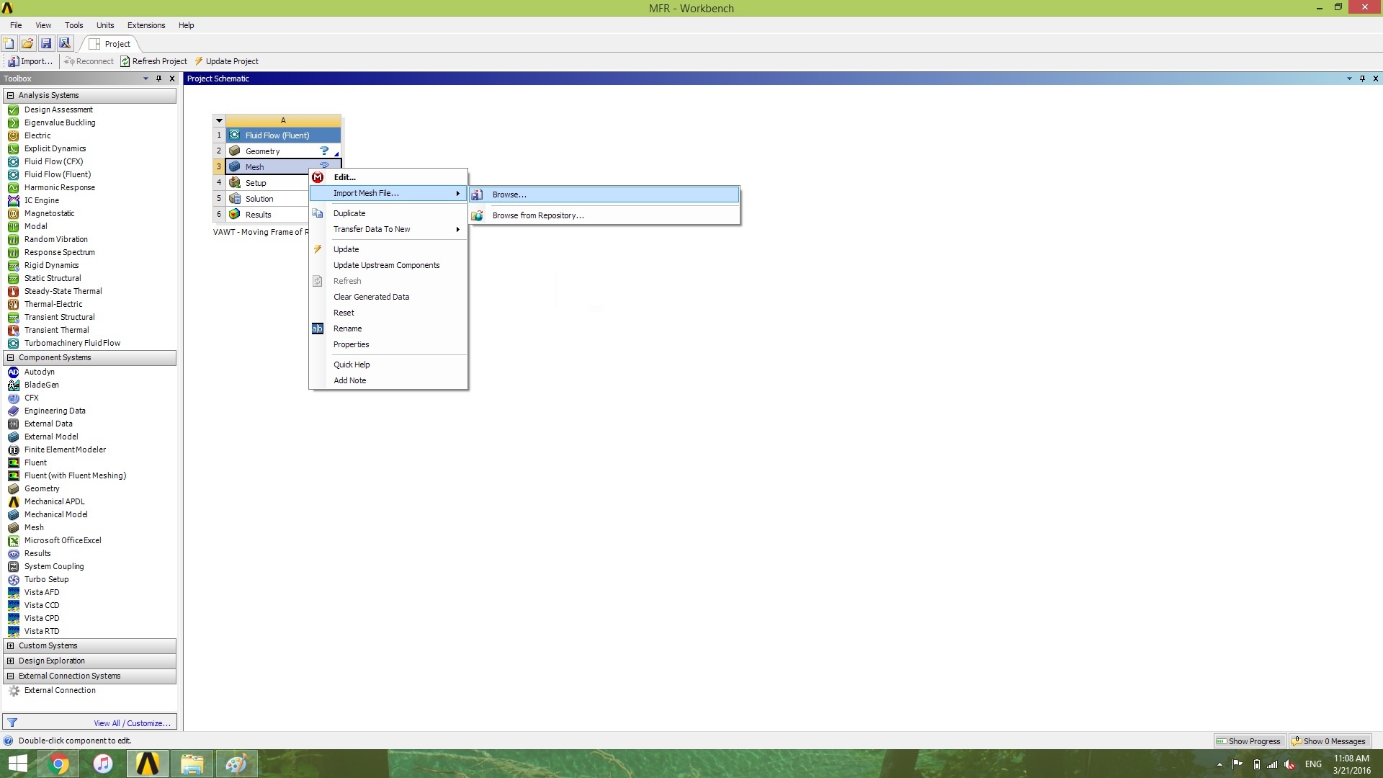
Task: Click Refresh Project button
Action: tap(153, 61)
